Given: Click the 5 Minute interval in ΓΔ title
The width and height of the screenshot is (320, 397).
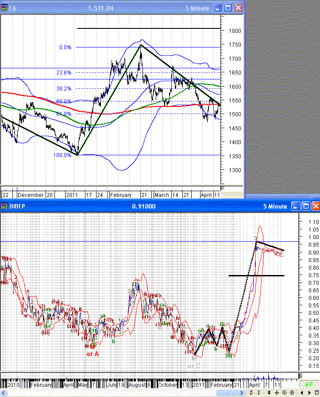Looking at the screenshot, I should 196,8.
